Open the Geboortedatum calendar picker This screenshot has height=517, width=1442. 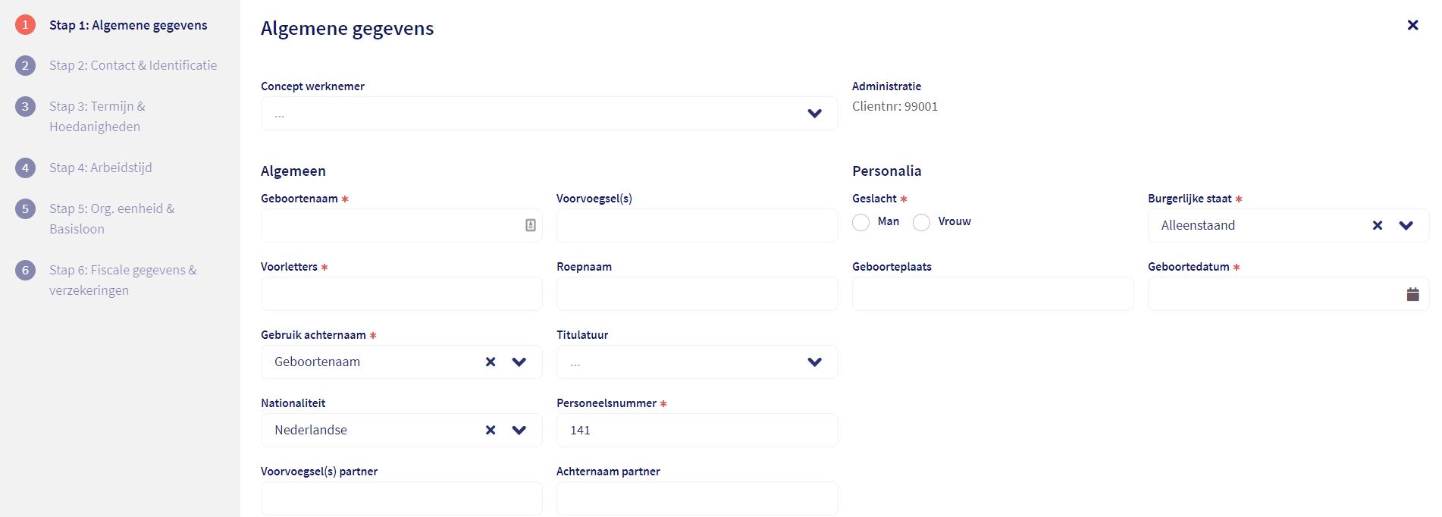[x=1412, y=294]
